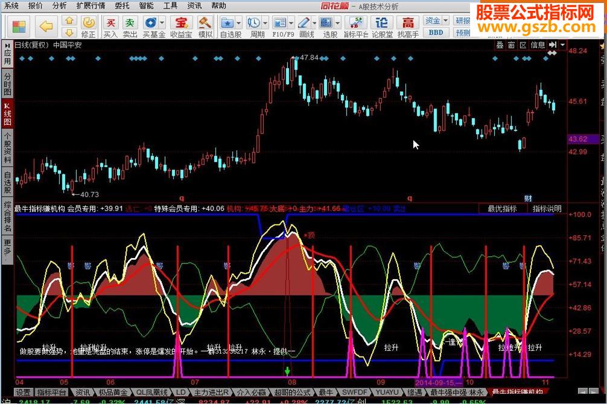Screen dimensions: 607x404
Task: Click the 买入 buy icon
Action: pos(110,27)
